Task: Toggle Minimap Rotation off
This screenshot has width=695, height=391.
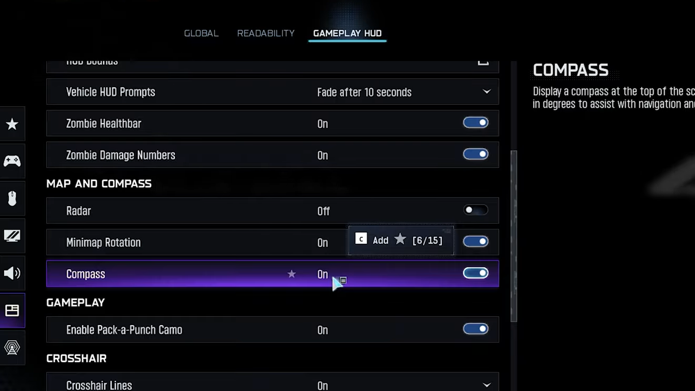Action: pos(475,242)
